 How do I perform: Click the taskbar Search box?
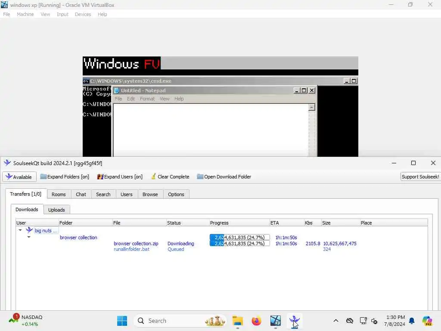[180, 321]
